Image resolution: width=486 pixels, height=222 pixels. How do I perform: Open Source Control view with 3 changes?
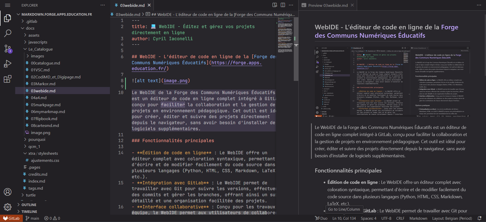(8, 49)
